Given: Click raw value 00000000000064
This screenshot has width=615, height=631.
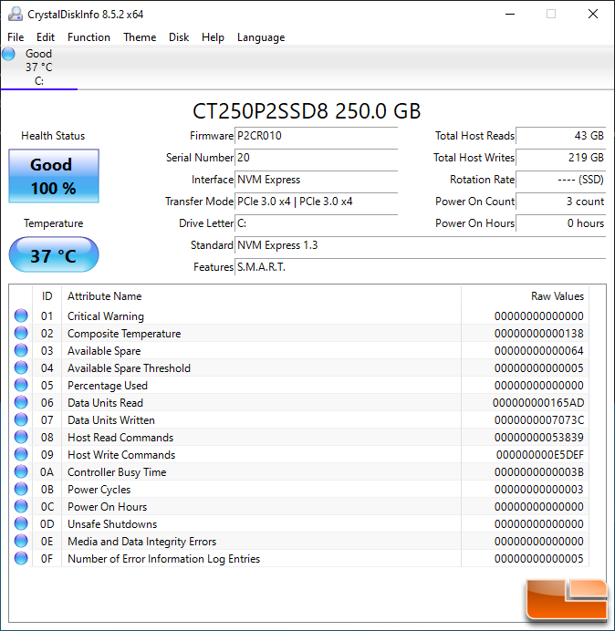Looking at the screenshot, I should [539, 351].
